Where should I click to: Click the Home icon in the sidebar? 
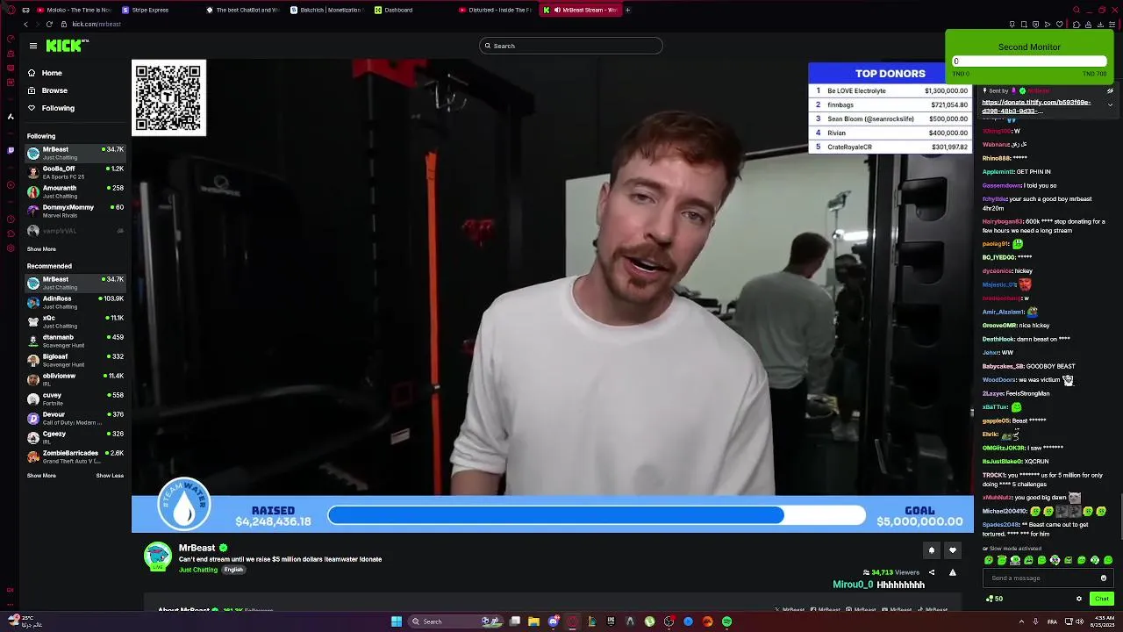[32, 73]
